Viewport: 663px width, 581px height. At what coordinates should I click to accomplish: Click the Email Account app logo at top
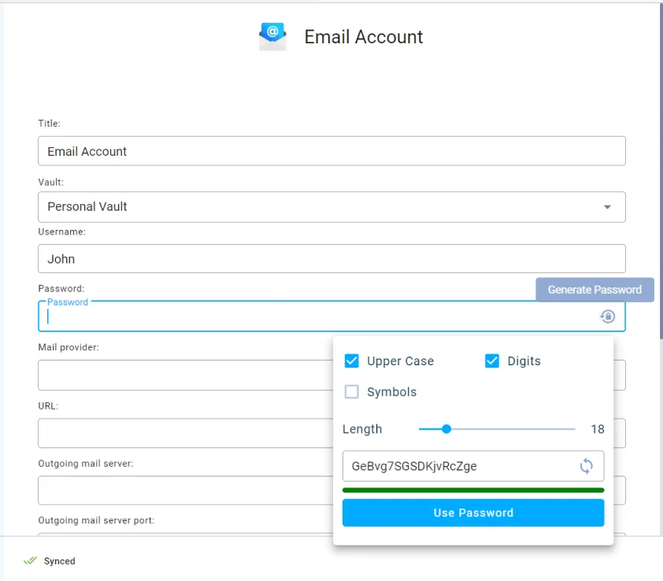272,35
